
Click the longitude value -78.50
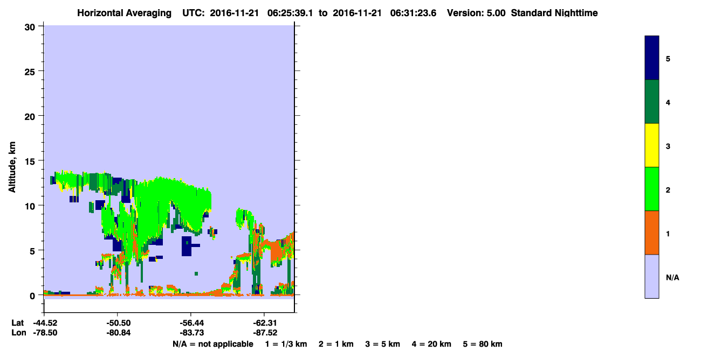pyautogui.click(x=45, y=333)
